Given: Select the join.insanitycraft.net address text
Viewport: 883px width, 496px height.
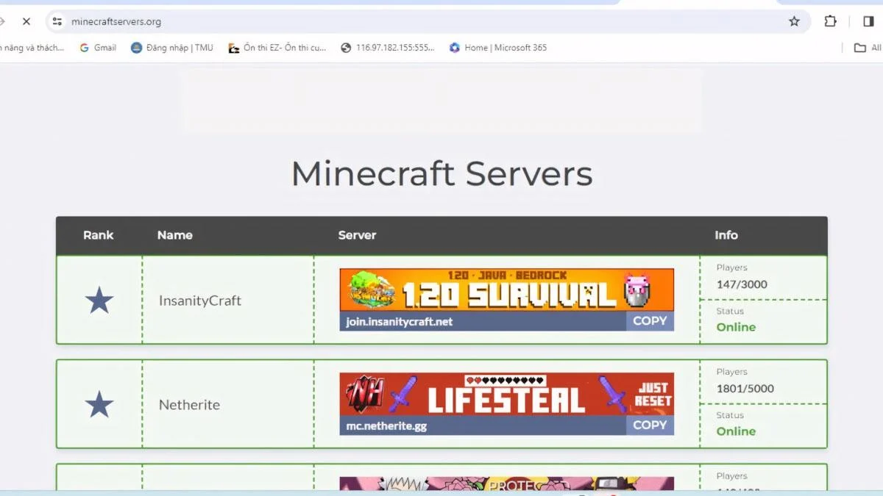Looking at the screenshot, I should click(x=400, y=321).
